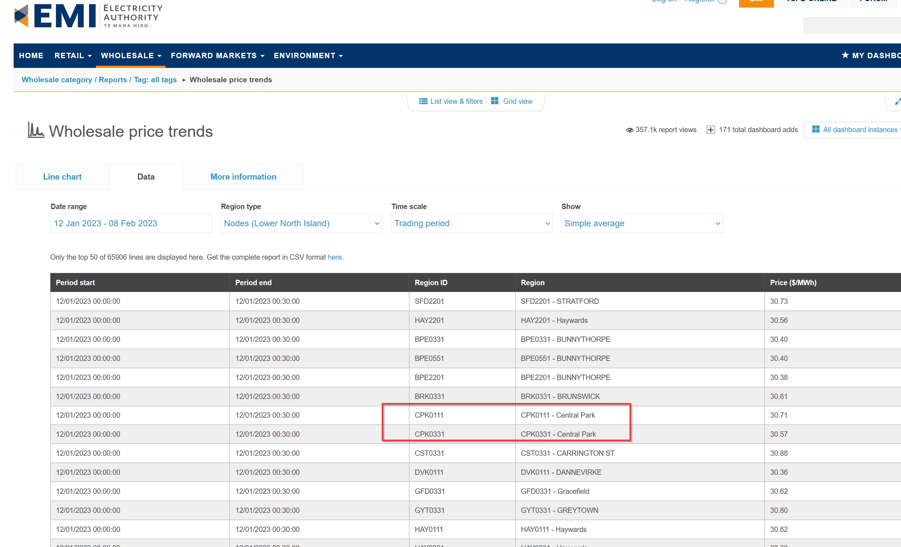The image size is (901, 547).
Task: Expand the Forward Markets menu
Action: click(217, 56)
